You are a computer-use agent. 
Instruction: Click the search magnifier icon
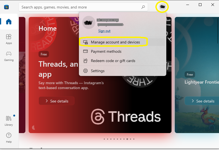143,7
